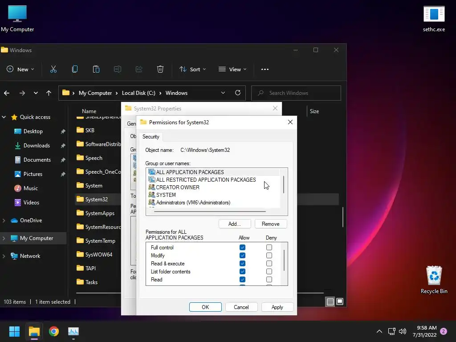Viewport: 456px width, 342px height.
Task: Open the clock showing 9:58 AM
Action: coord(424,331)
